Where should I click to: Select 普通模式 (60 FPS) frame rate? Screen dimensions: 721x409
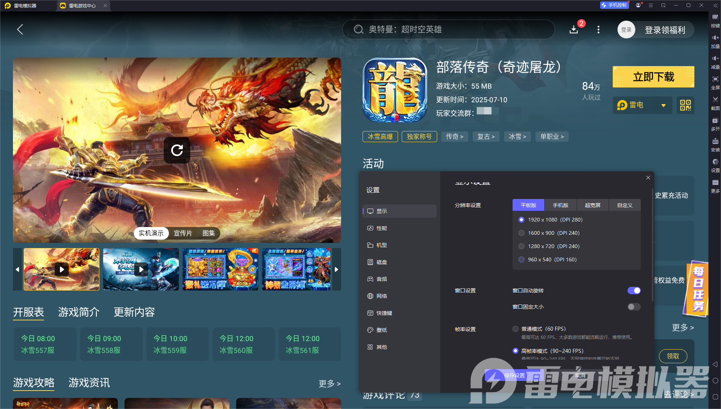516,329
